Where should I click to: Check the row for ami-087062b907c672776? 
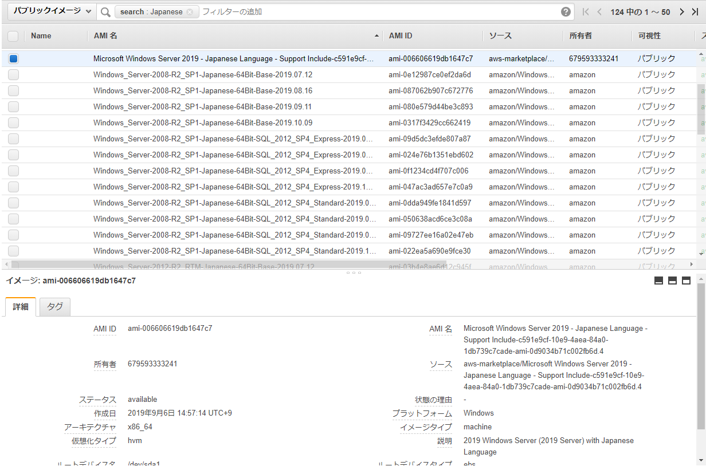click(13, 90)
